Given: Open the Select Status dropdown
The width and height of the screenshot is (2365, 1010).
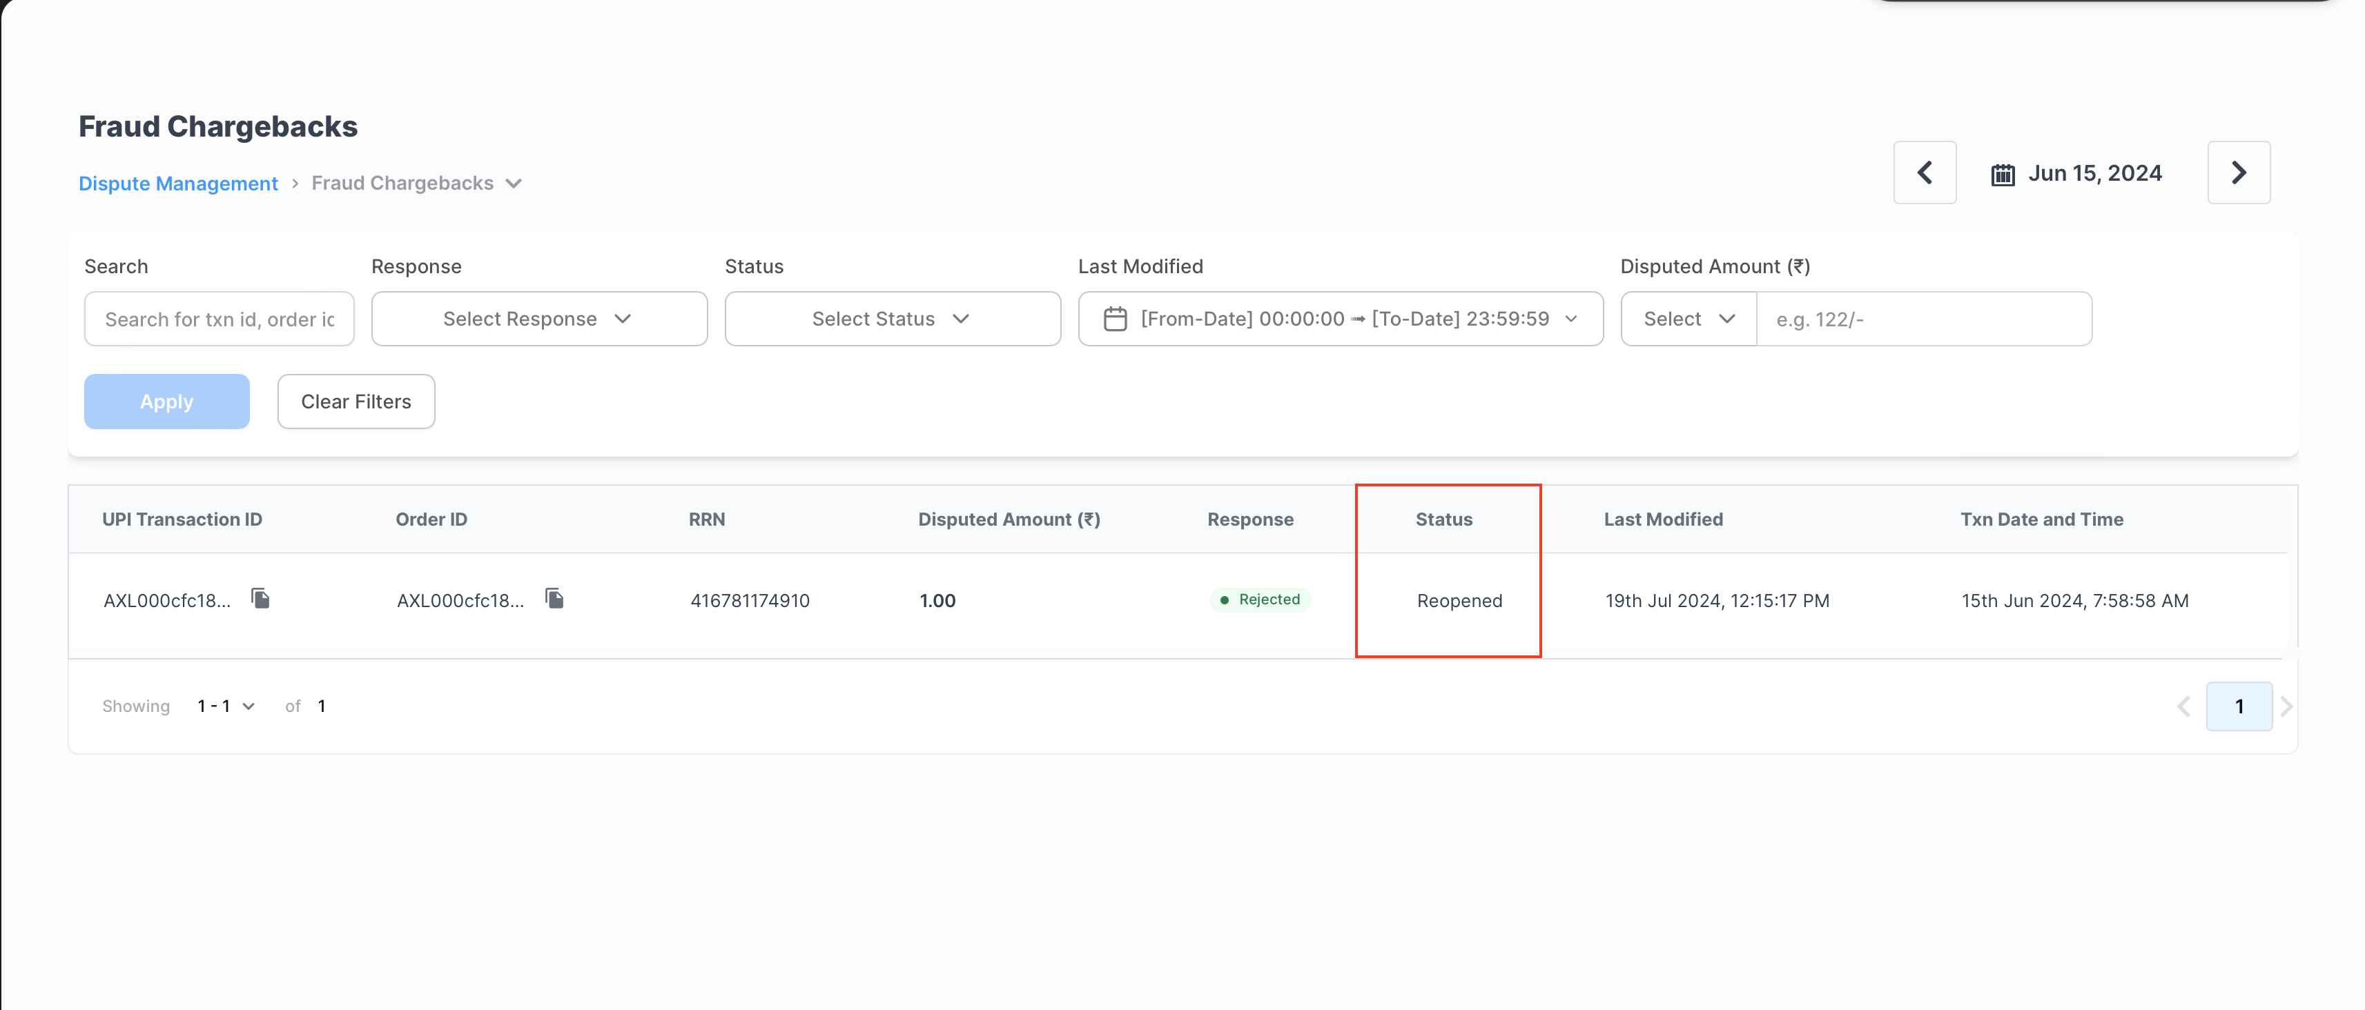Looking at the screenshot, I should [x=891, y=319].
